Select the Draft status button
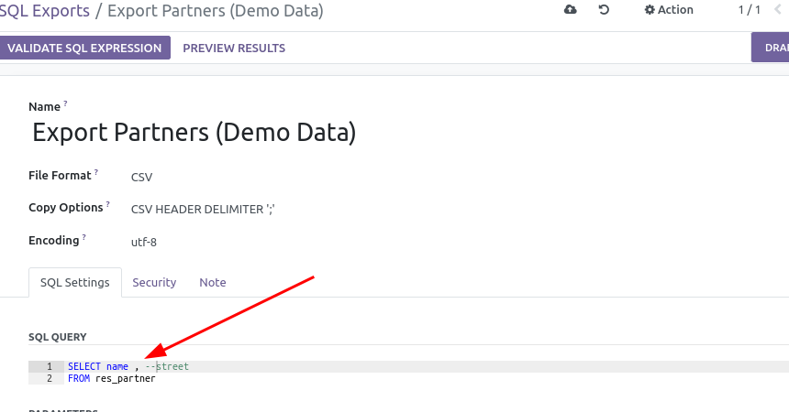Image resolution: width=789 pixels, height=412 pixels. [771, 48]
